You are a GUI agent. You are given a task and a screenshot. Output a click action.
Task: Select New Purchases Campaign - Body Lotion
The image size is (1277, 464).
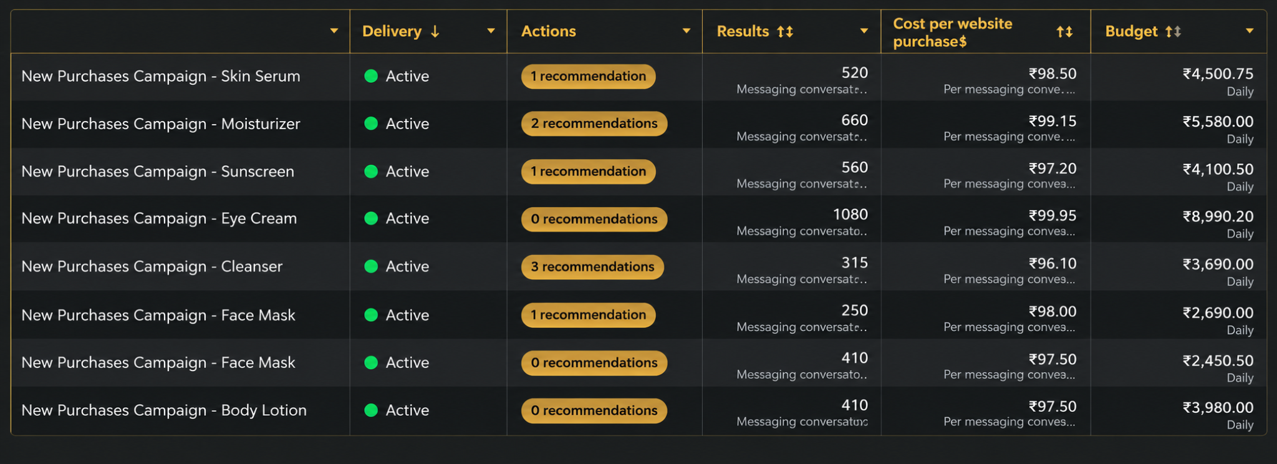click(x=164, y=410)
